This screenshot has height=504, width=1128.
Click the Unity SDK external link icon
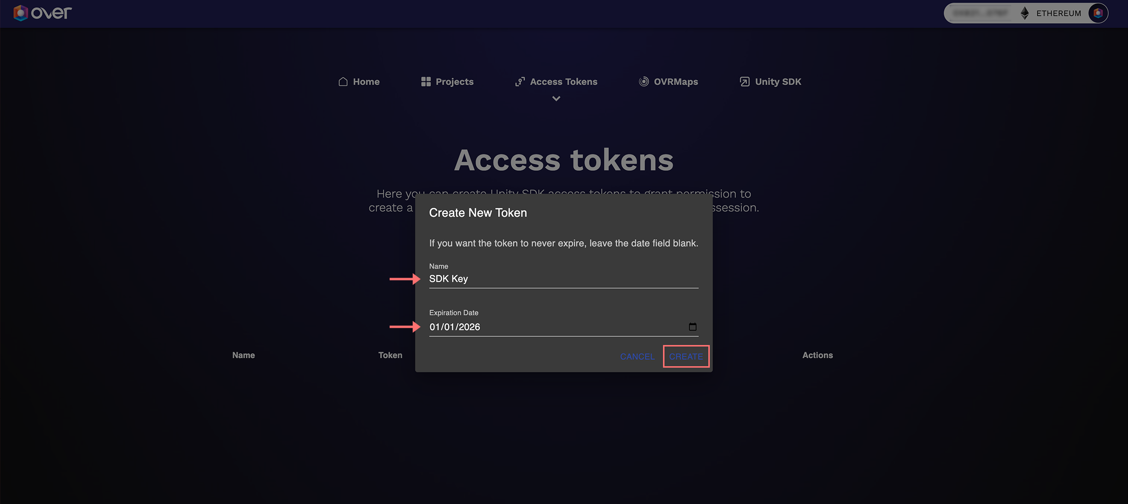click(745, 82)
